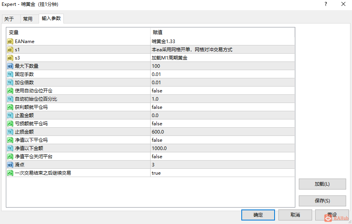The width and height of the screenshot is (352, 224).
Task: Select the boolean icon beside 使用自动仓位开仓
Action: (x=10, y=91)
